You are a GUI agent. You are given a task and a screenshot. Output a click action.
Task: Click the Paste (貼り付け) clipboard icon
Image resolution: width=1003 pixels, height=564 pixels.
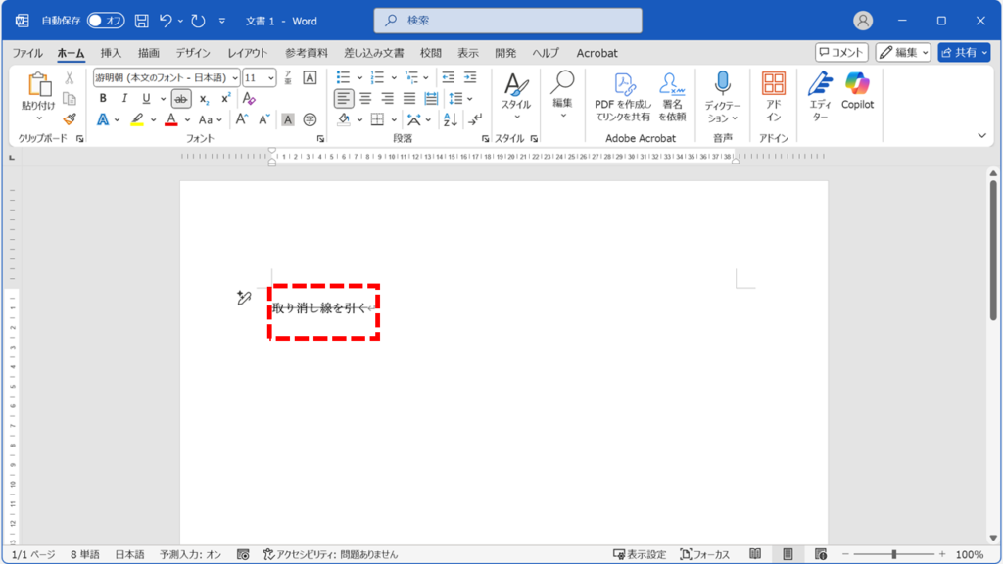pos(38,84)
